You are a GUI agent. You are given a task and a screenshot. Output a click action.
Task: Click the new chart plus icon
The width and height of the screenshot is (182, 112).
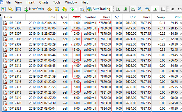coord(72,9)
